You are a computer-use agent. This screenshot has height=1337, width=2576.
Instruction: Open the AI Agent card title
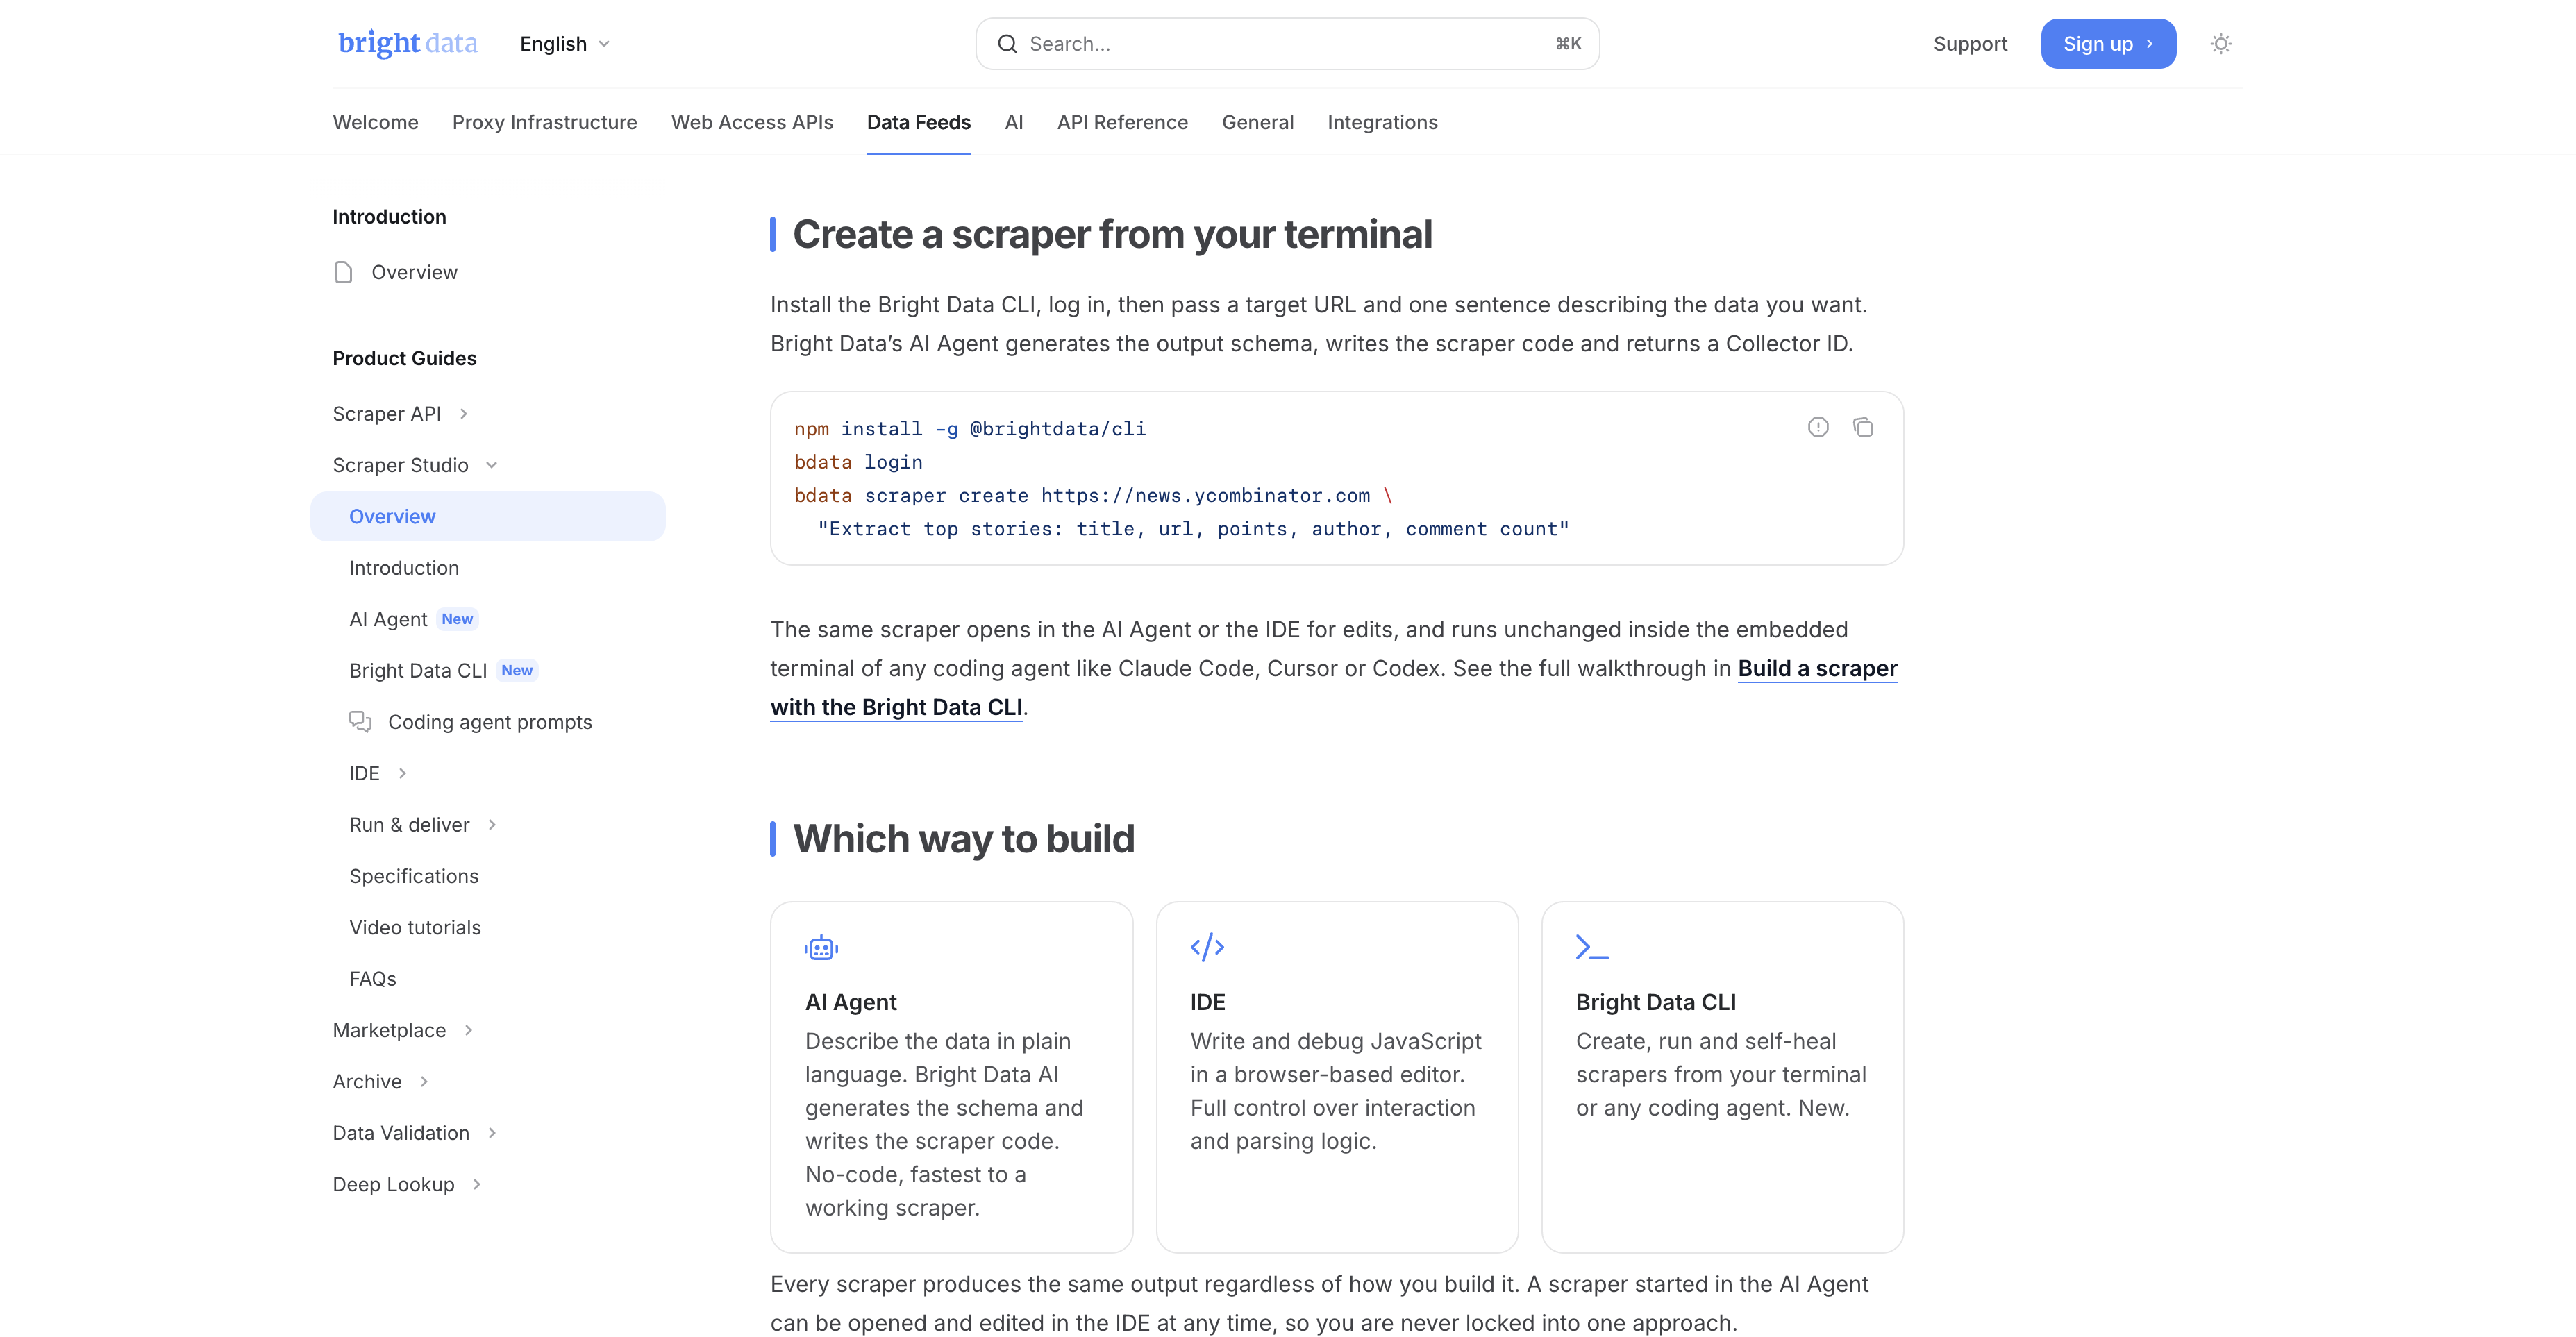point(851,1002)
